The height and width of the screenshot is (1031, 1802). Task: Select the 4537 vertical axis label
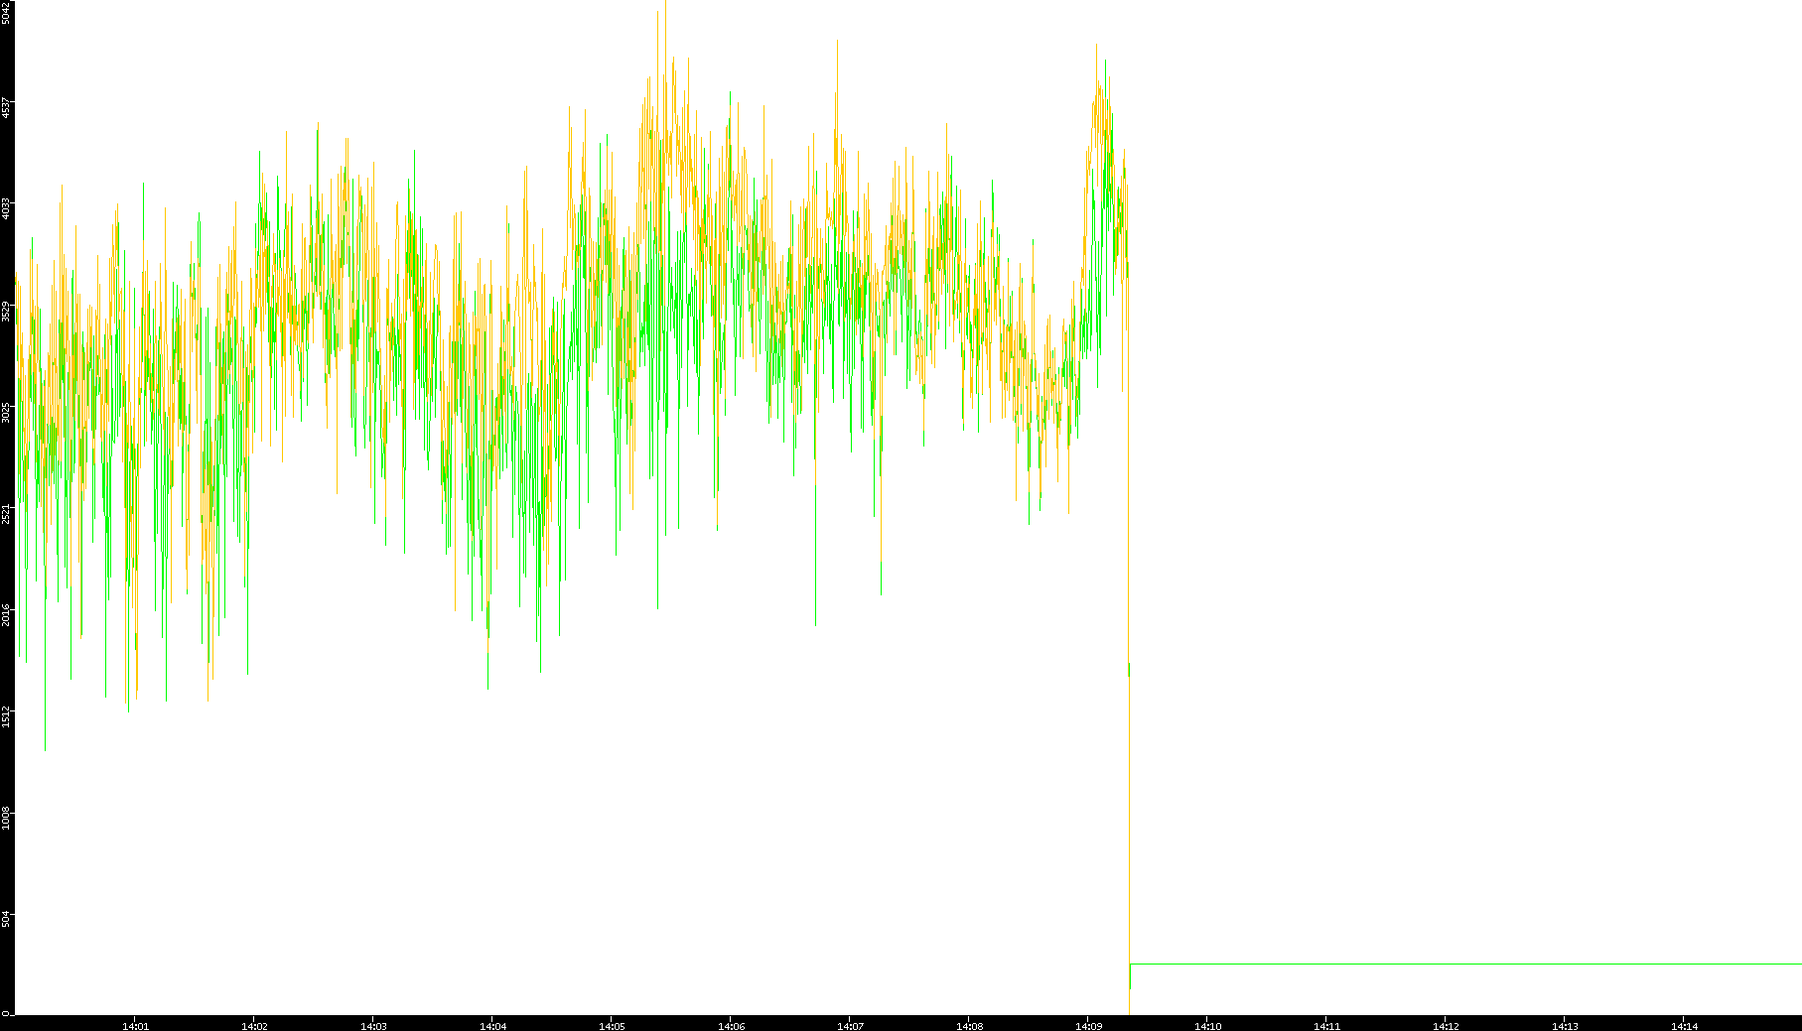click(6, 107)
